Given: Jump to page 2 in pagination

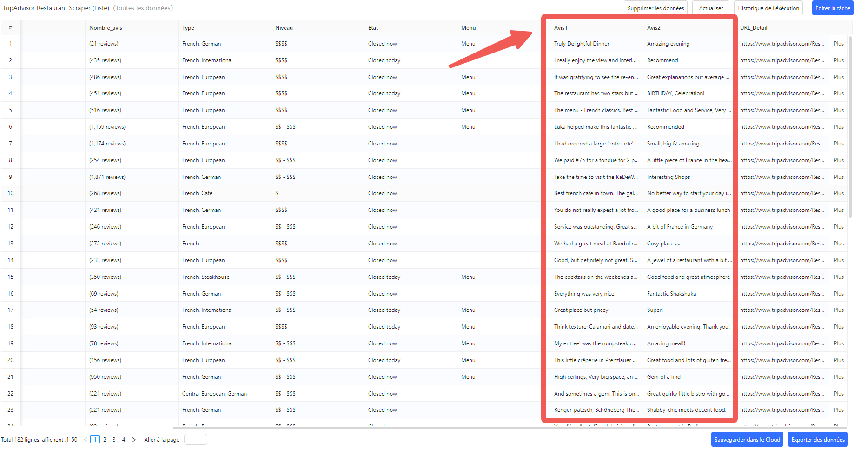Looking at the screenshot, I should [x=105, y=440].
